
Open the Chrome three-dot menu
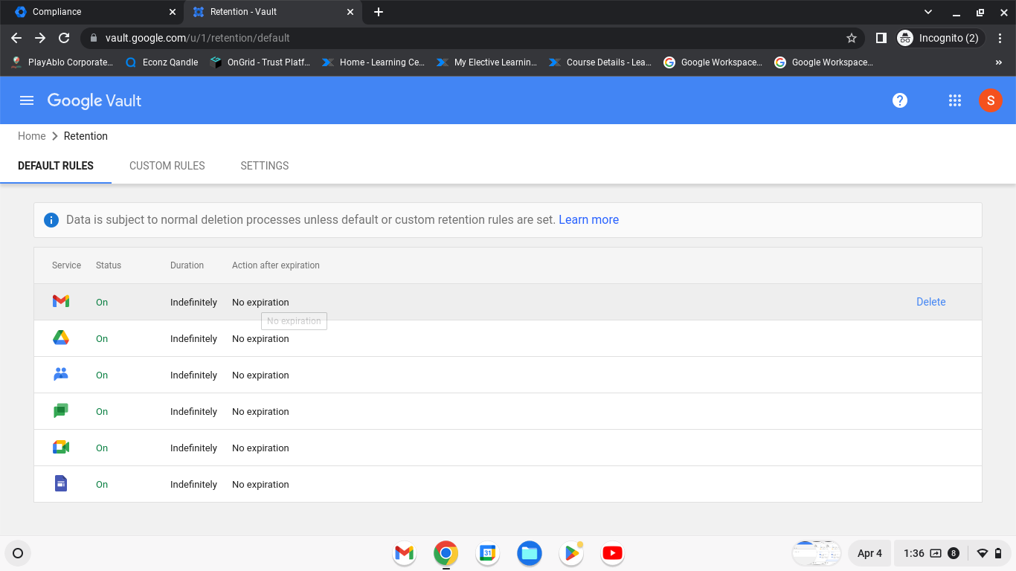click(1001, 38)
